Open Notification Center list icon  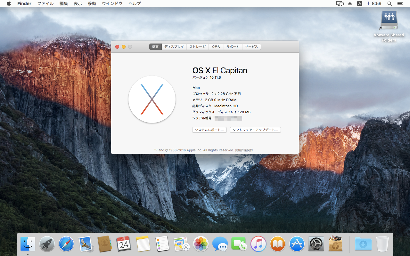click(x=399, y=4)
